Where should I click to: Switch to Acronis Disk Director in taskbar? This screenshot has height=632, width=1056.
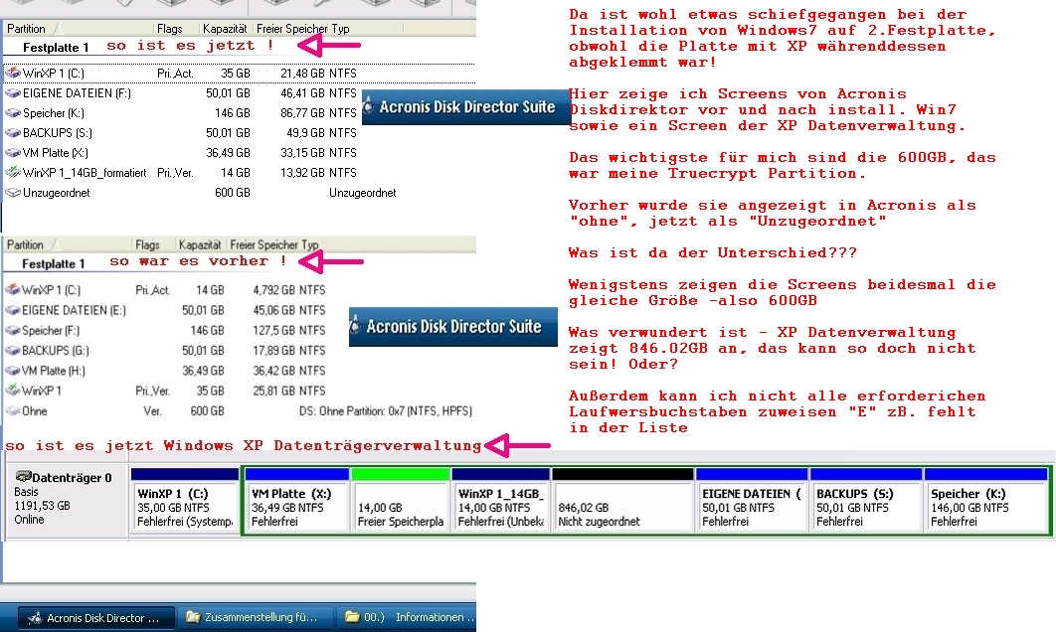[x=95, y=618]
